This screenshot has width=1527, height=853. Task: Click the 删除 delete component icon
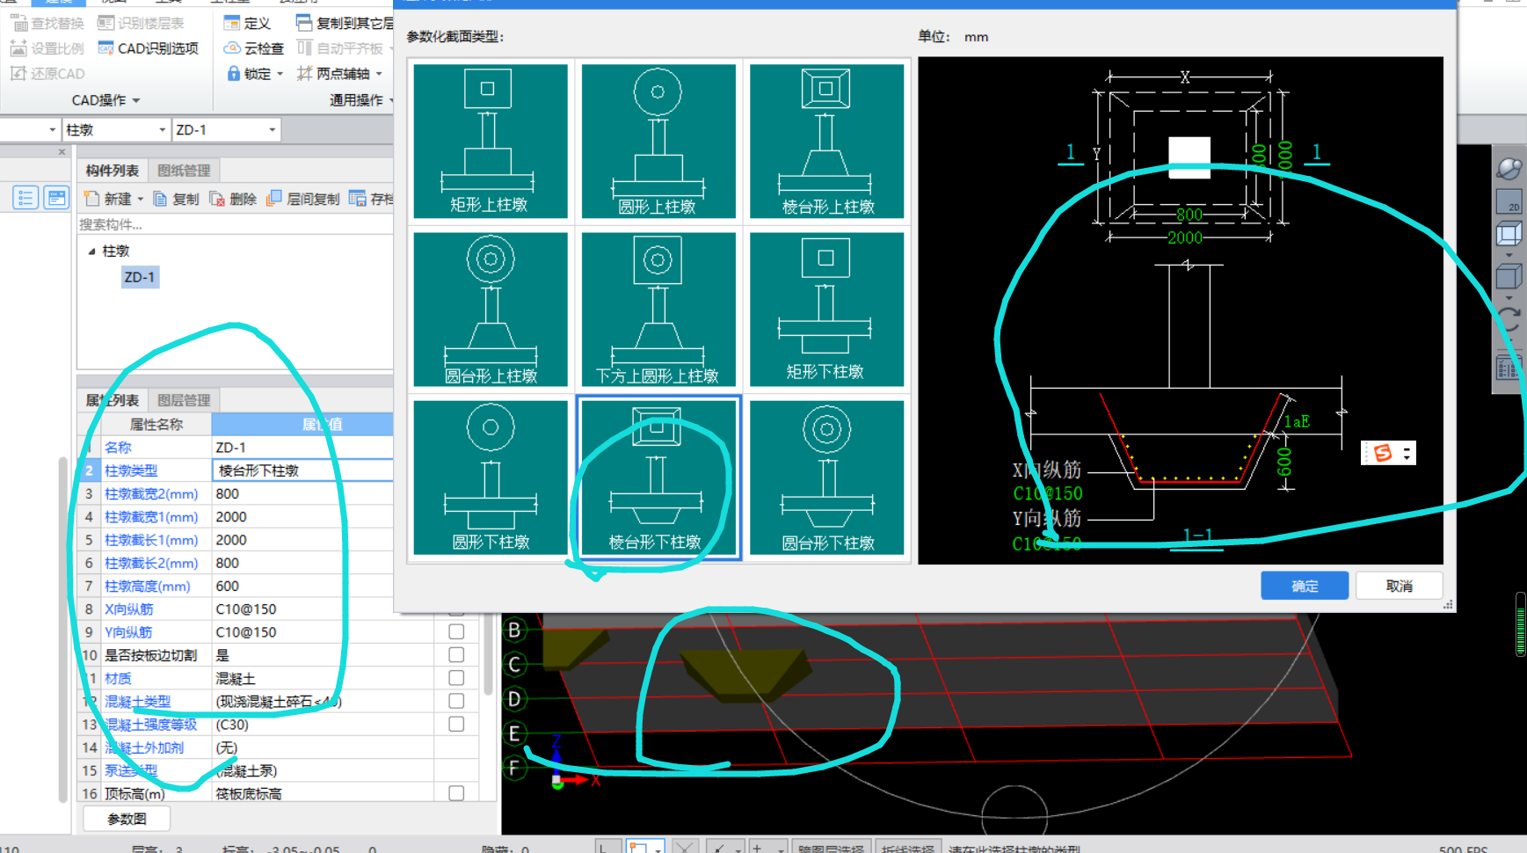click(x=217, y=199)
